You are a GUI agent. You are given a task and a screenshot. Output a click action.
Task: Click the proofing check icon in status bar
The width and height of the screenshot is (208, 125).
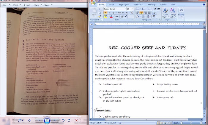[x=120, y=123]
